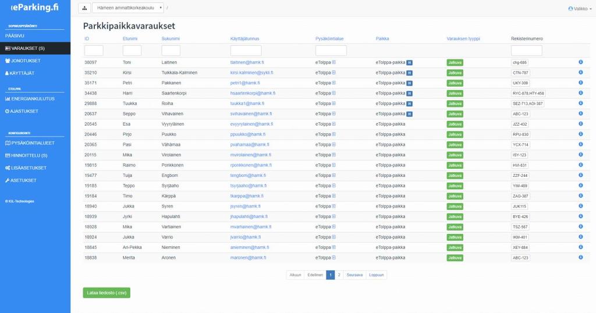
Task: Focus the Rekisterinumero filter input field
Action: point(527,51)
